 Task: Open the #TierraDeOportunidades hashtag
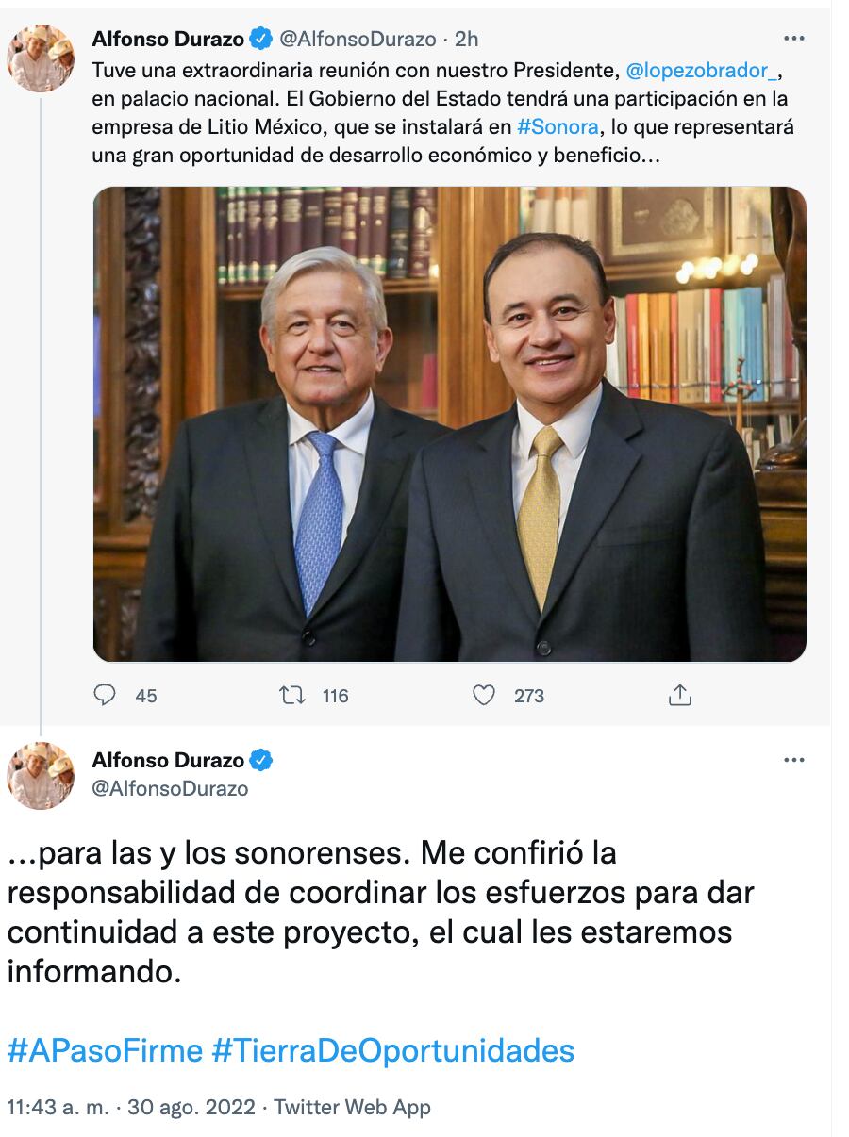(393, 1050)
